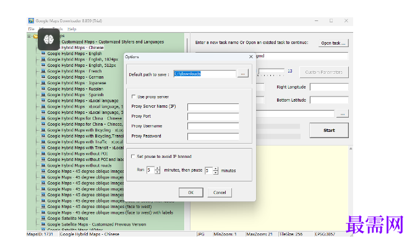This screenshot has height=244, width=415.
Task: Click the icon beside Google Satellite Maps
Action: click(x=43, y=219)
